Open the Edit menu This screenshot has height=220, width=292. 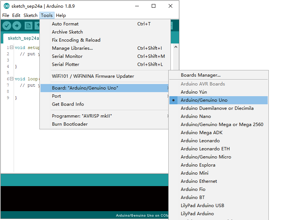tap(16, 15)
